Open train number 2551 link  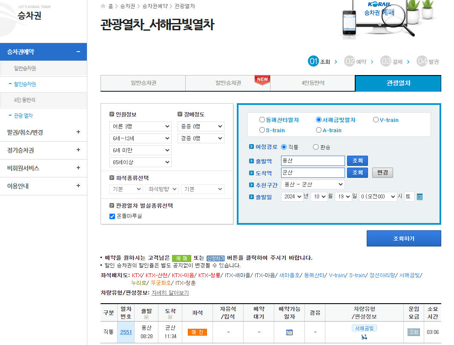[126, 332]
